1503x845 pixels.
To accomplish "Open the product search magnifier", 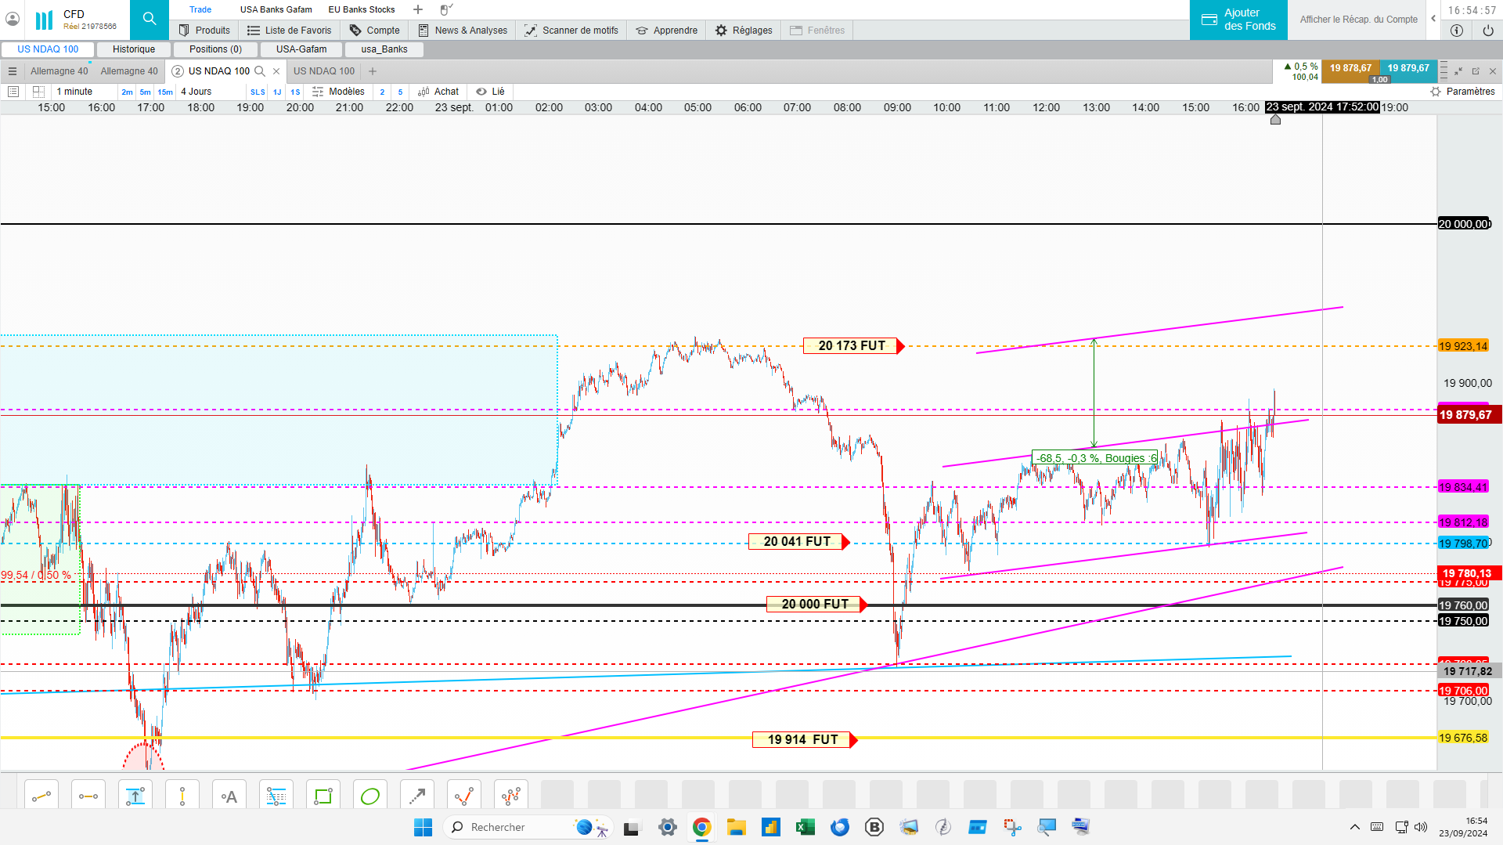I will point(150,20).
